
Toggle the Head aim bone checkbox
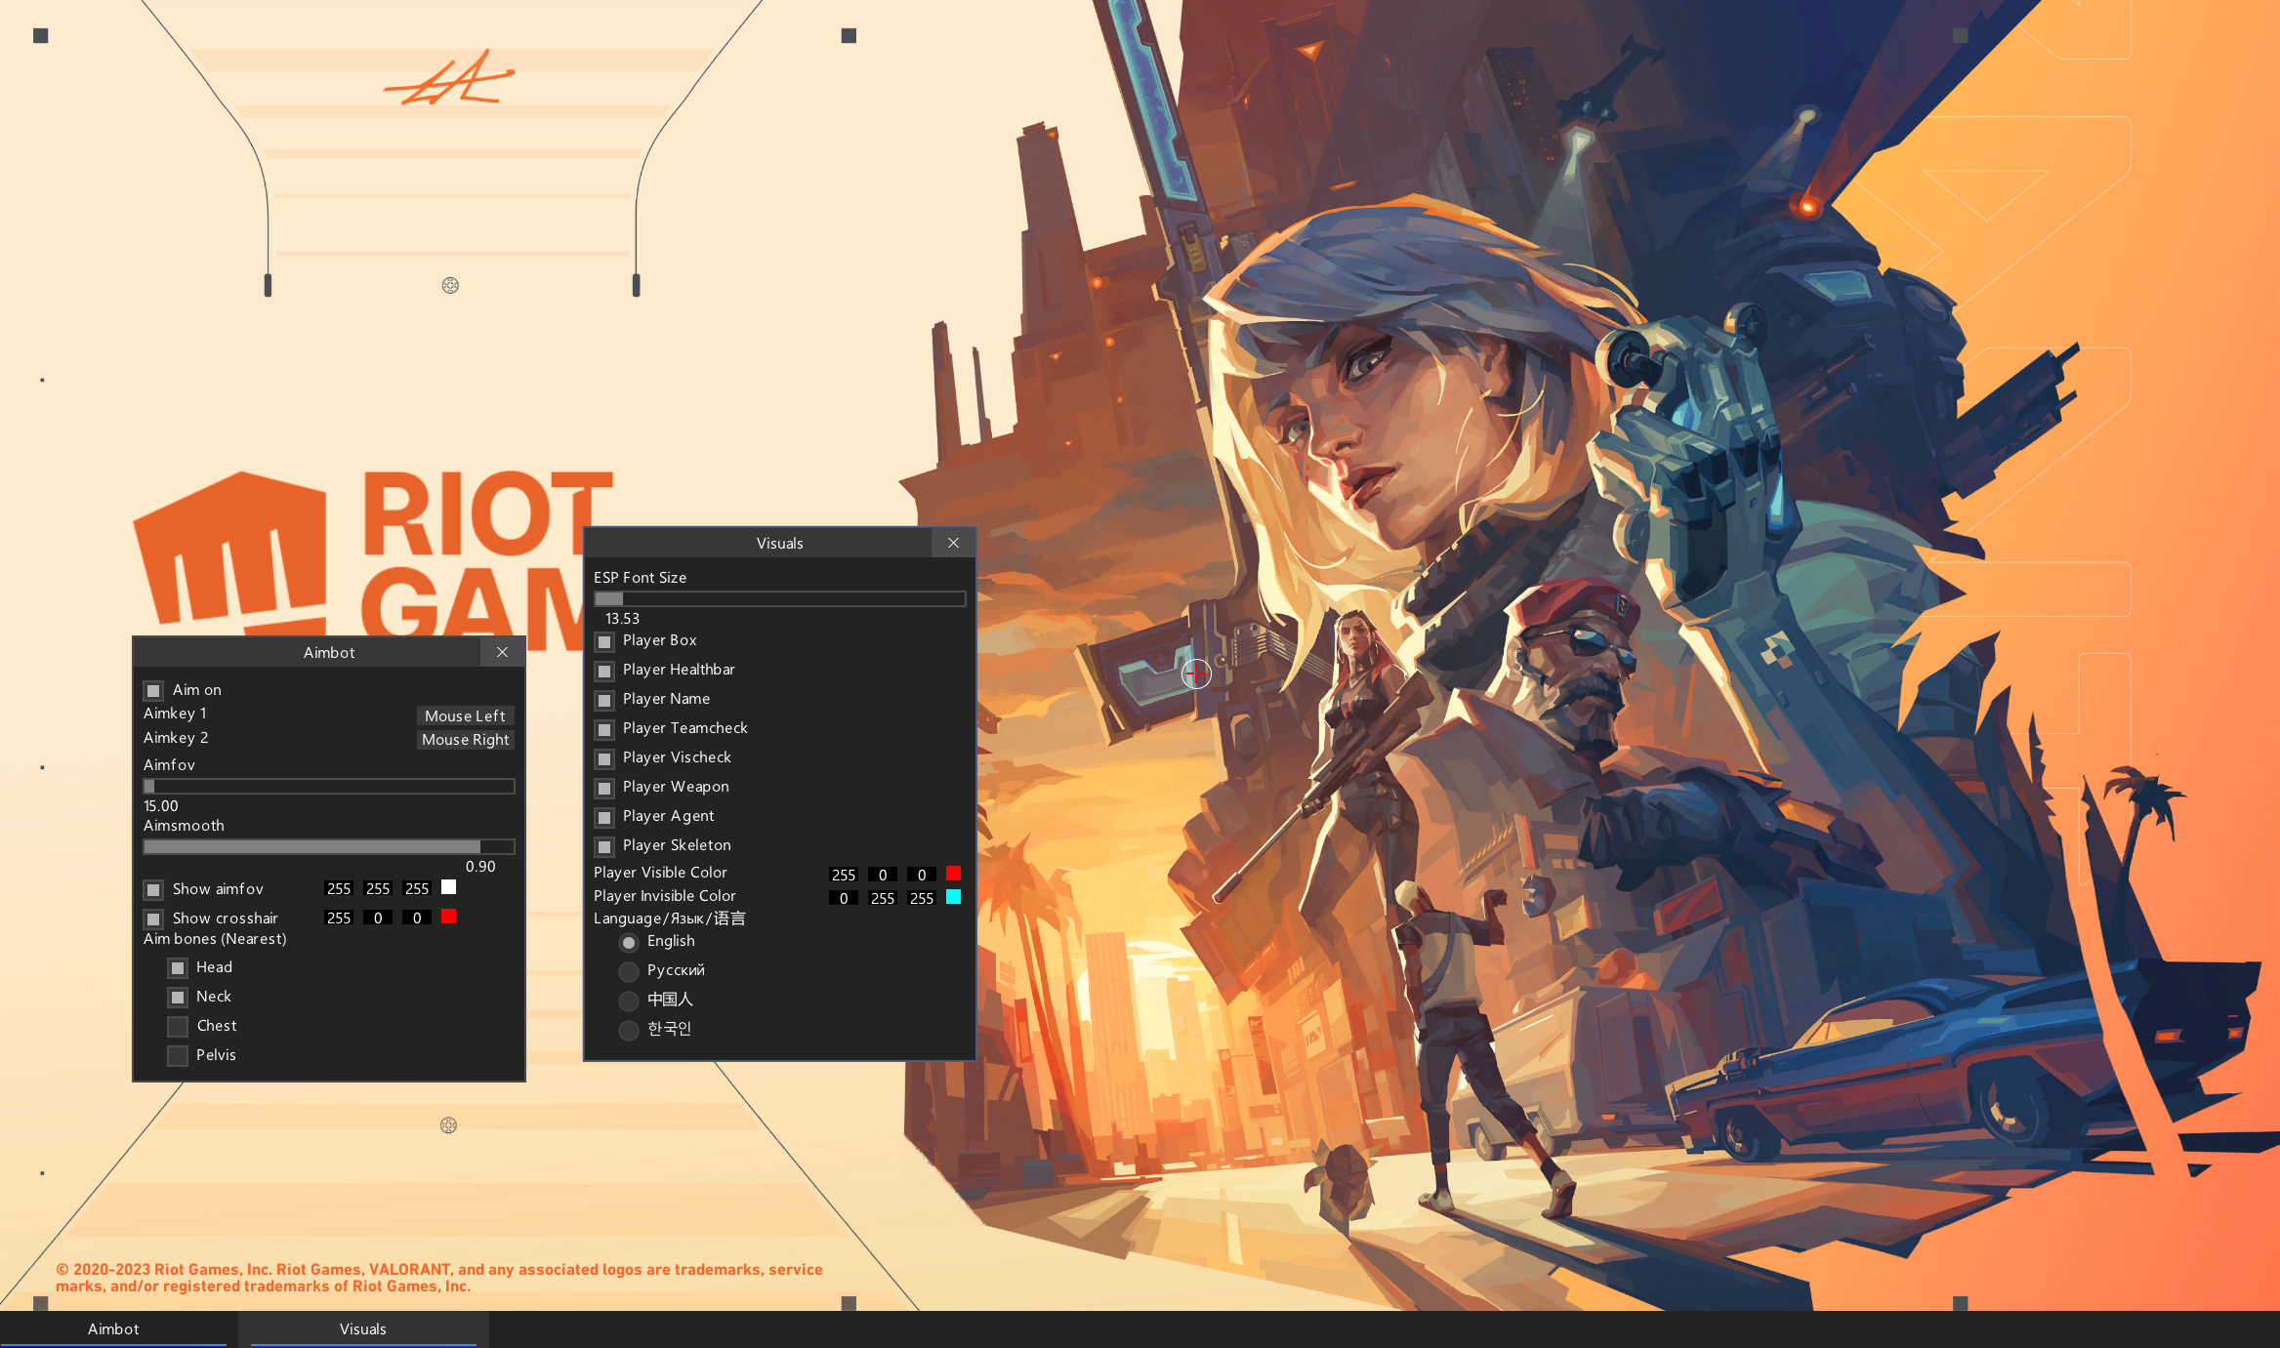(178, 968)
